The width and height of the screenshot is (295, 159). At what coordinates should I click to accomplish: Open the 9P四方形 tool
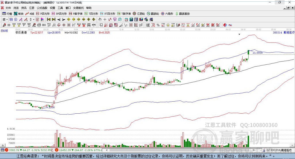59,14
